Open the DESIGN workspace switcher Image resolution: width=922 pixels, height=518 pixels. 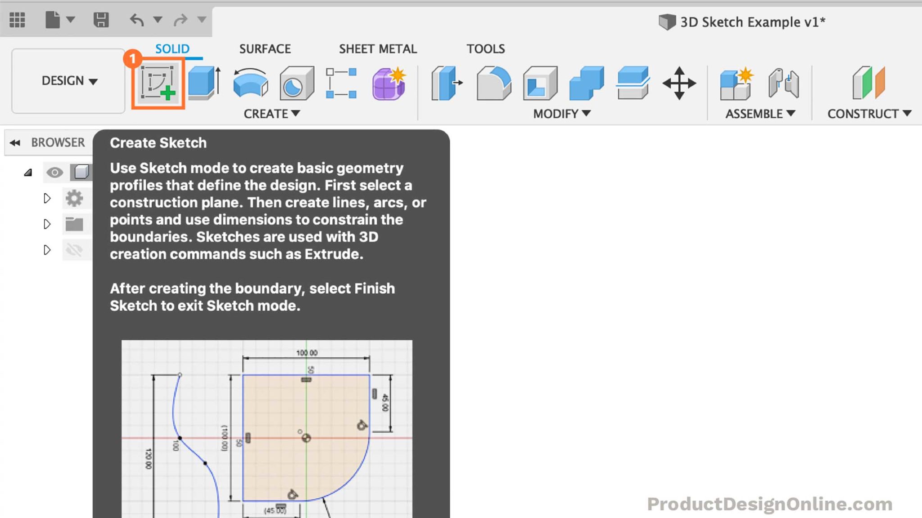pyautogui.click(x=68, y=81)
